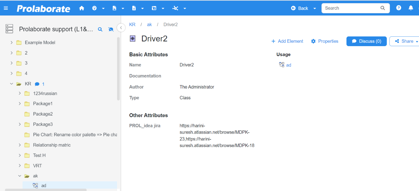419x191 pixels.
Task: Open the dropdown arrow next to Back
Action: coord(315,8)
